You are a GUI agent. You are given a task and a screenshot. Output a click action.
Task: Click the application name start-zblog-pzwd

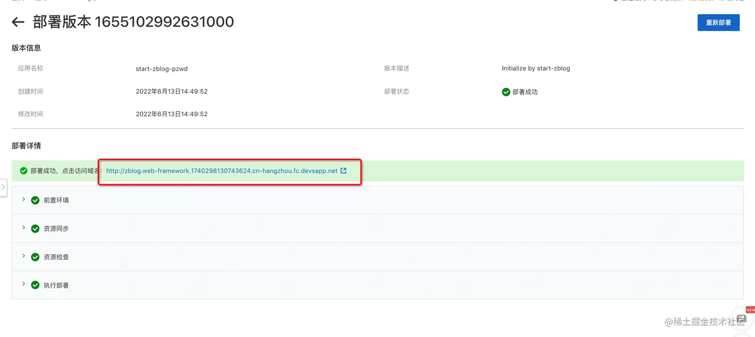tap(162, 69)
